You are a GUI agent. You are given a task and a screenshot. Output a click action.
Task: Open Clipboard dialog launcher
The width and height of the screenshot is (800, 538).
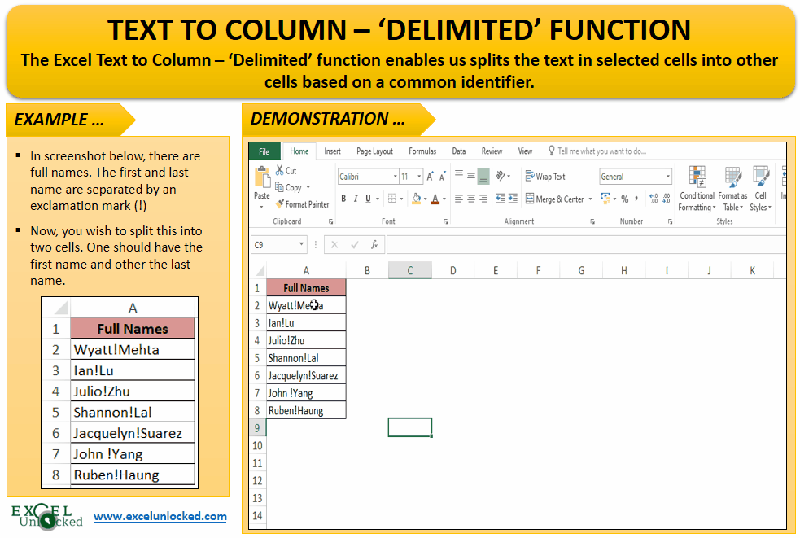coord(330,221)
